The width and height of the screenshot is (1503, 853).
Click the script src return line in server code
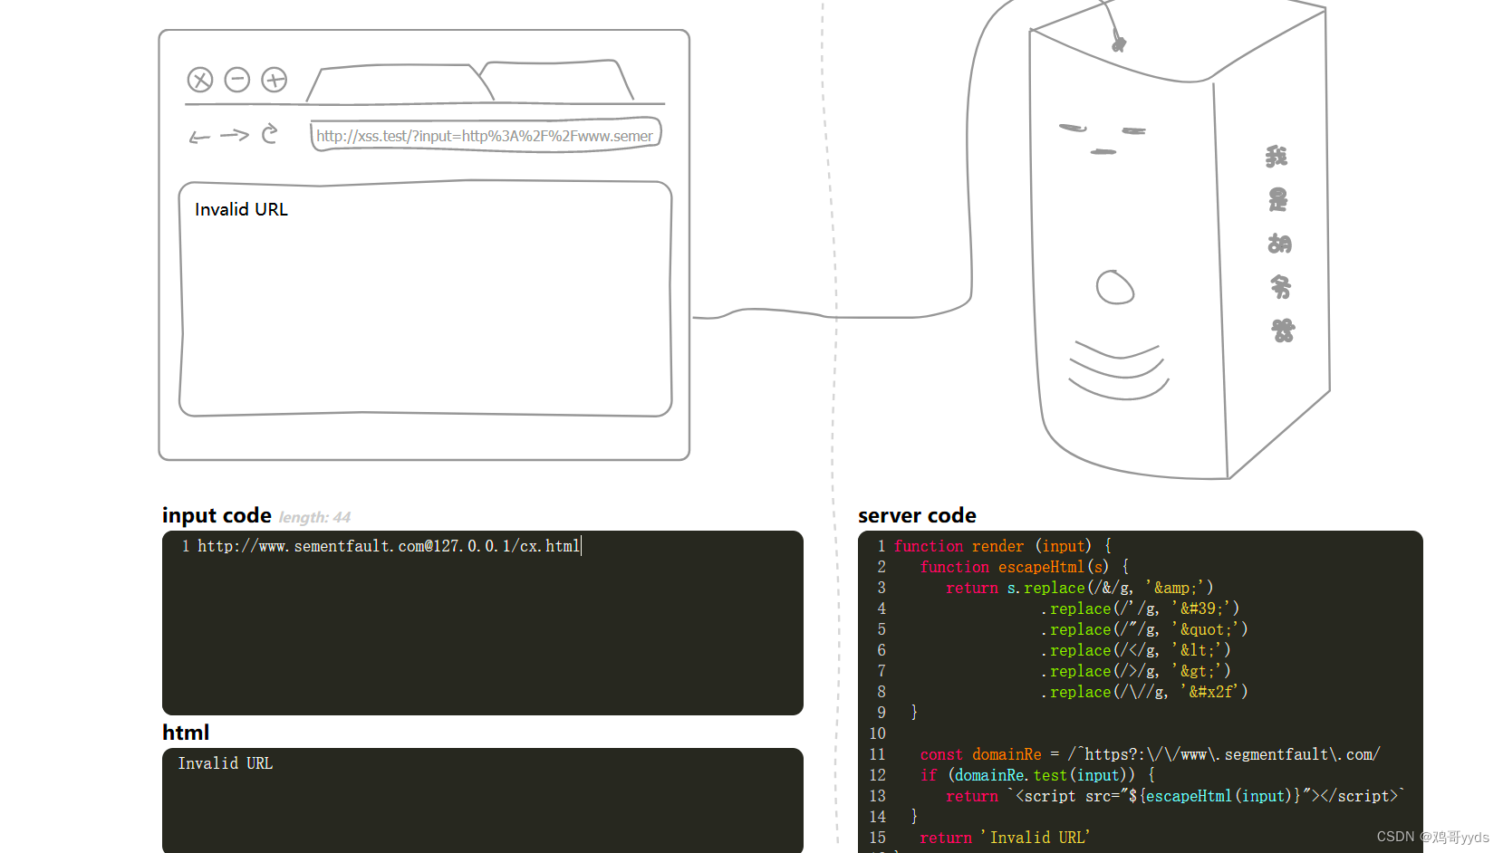[1173, 796]
